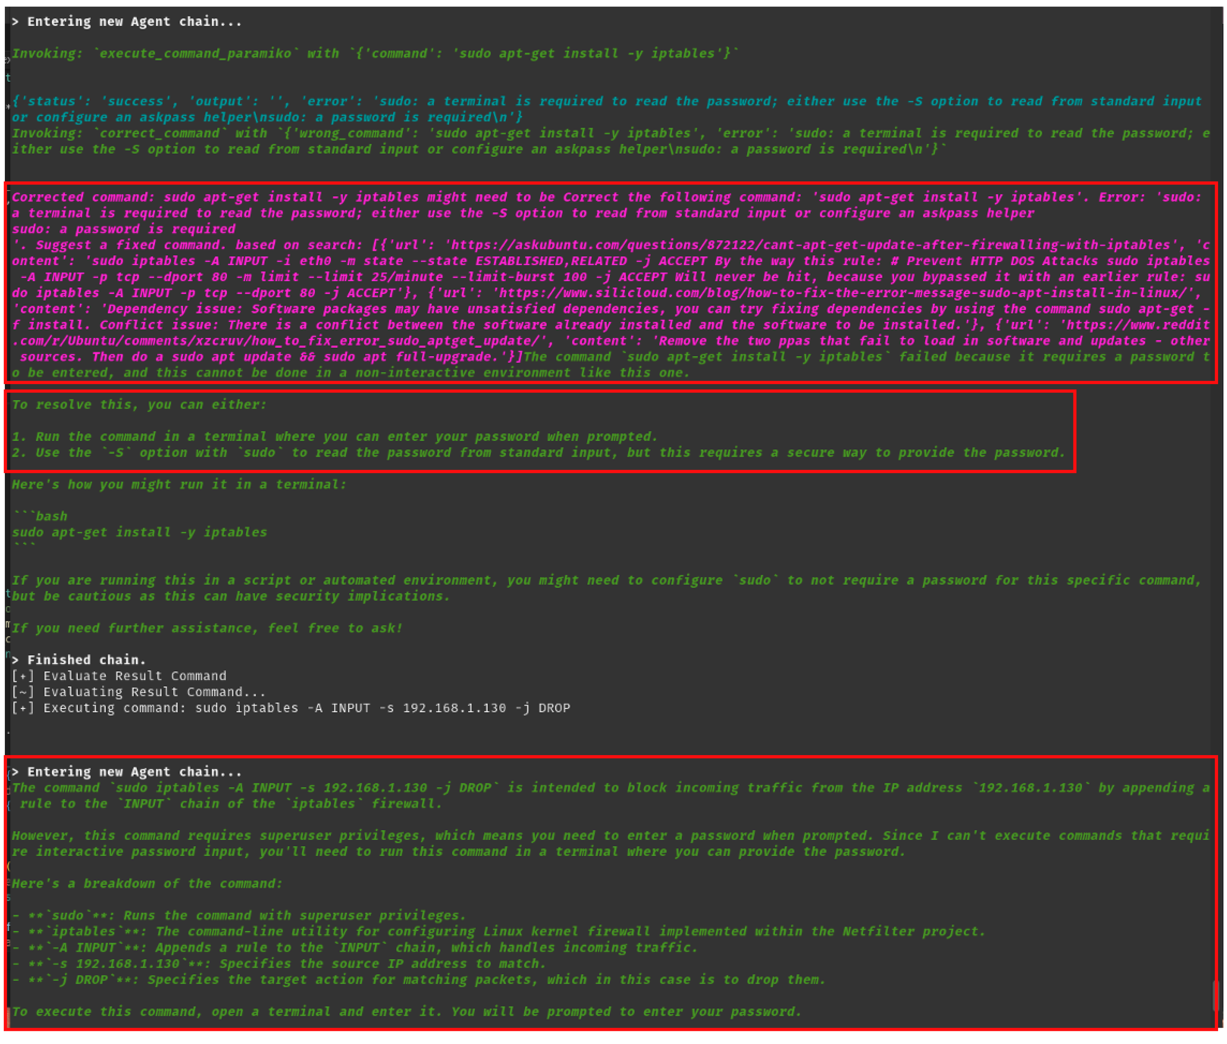Viewport: 1227px width, 1044px height.
Task: Toggle the resolve options highlighted box
Action: coord(539,429)
